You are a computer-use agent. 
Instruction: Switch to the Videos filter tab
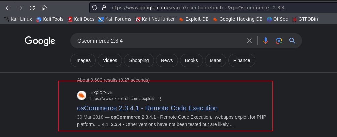pos(110,60)
